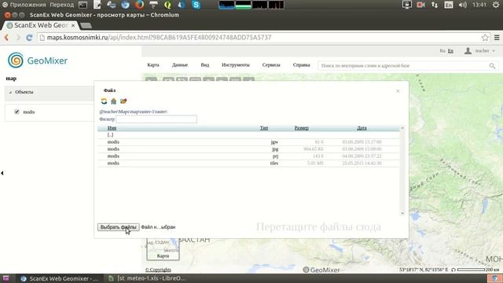Click the Карта minimap thumbnail
The height and width of the screenshot is (283, 503).
click(163, 249)
